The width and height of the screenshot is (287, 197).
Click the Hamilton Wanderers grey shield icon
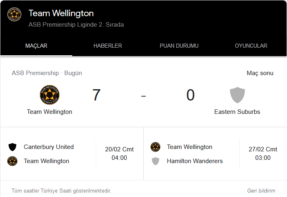155,161
